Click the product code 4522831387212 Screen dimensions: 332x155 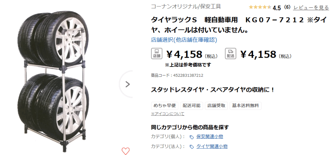186,76
